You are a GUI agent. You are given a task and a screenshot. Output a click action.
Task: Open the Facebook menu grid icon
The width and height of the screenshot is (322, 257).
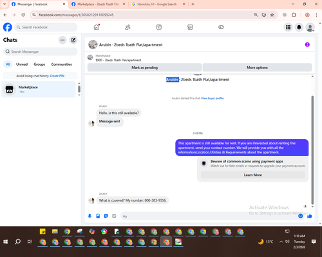pos(289,27)
